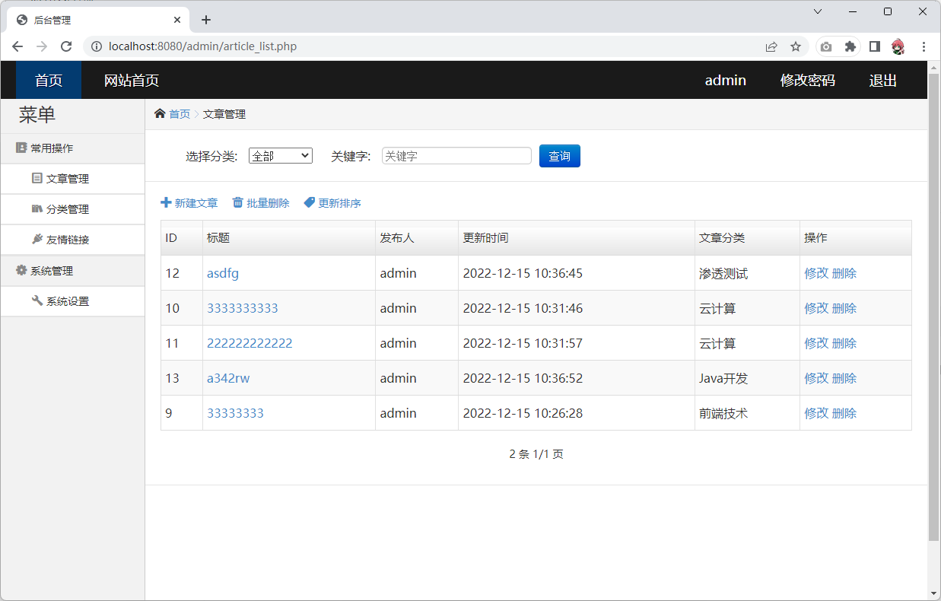Click the home icon in breadcrumb
941x601 pixels.
(x=160, y=114)
